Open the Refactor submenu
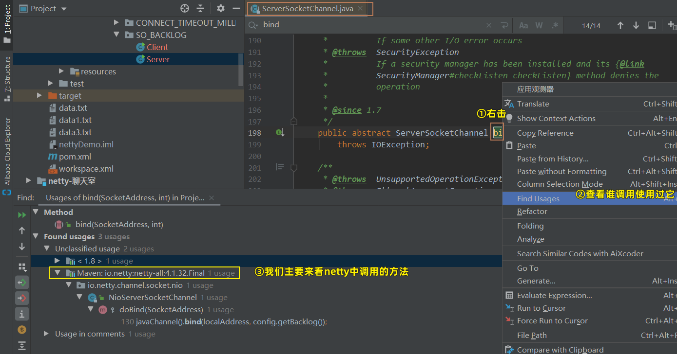The width and height of the screenshot is (677, 354). tap(590, 211)
